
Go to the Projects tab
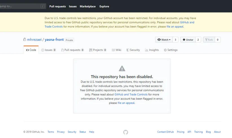coord(98,50)
